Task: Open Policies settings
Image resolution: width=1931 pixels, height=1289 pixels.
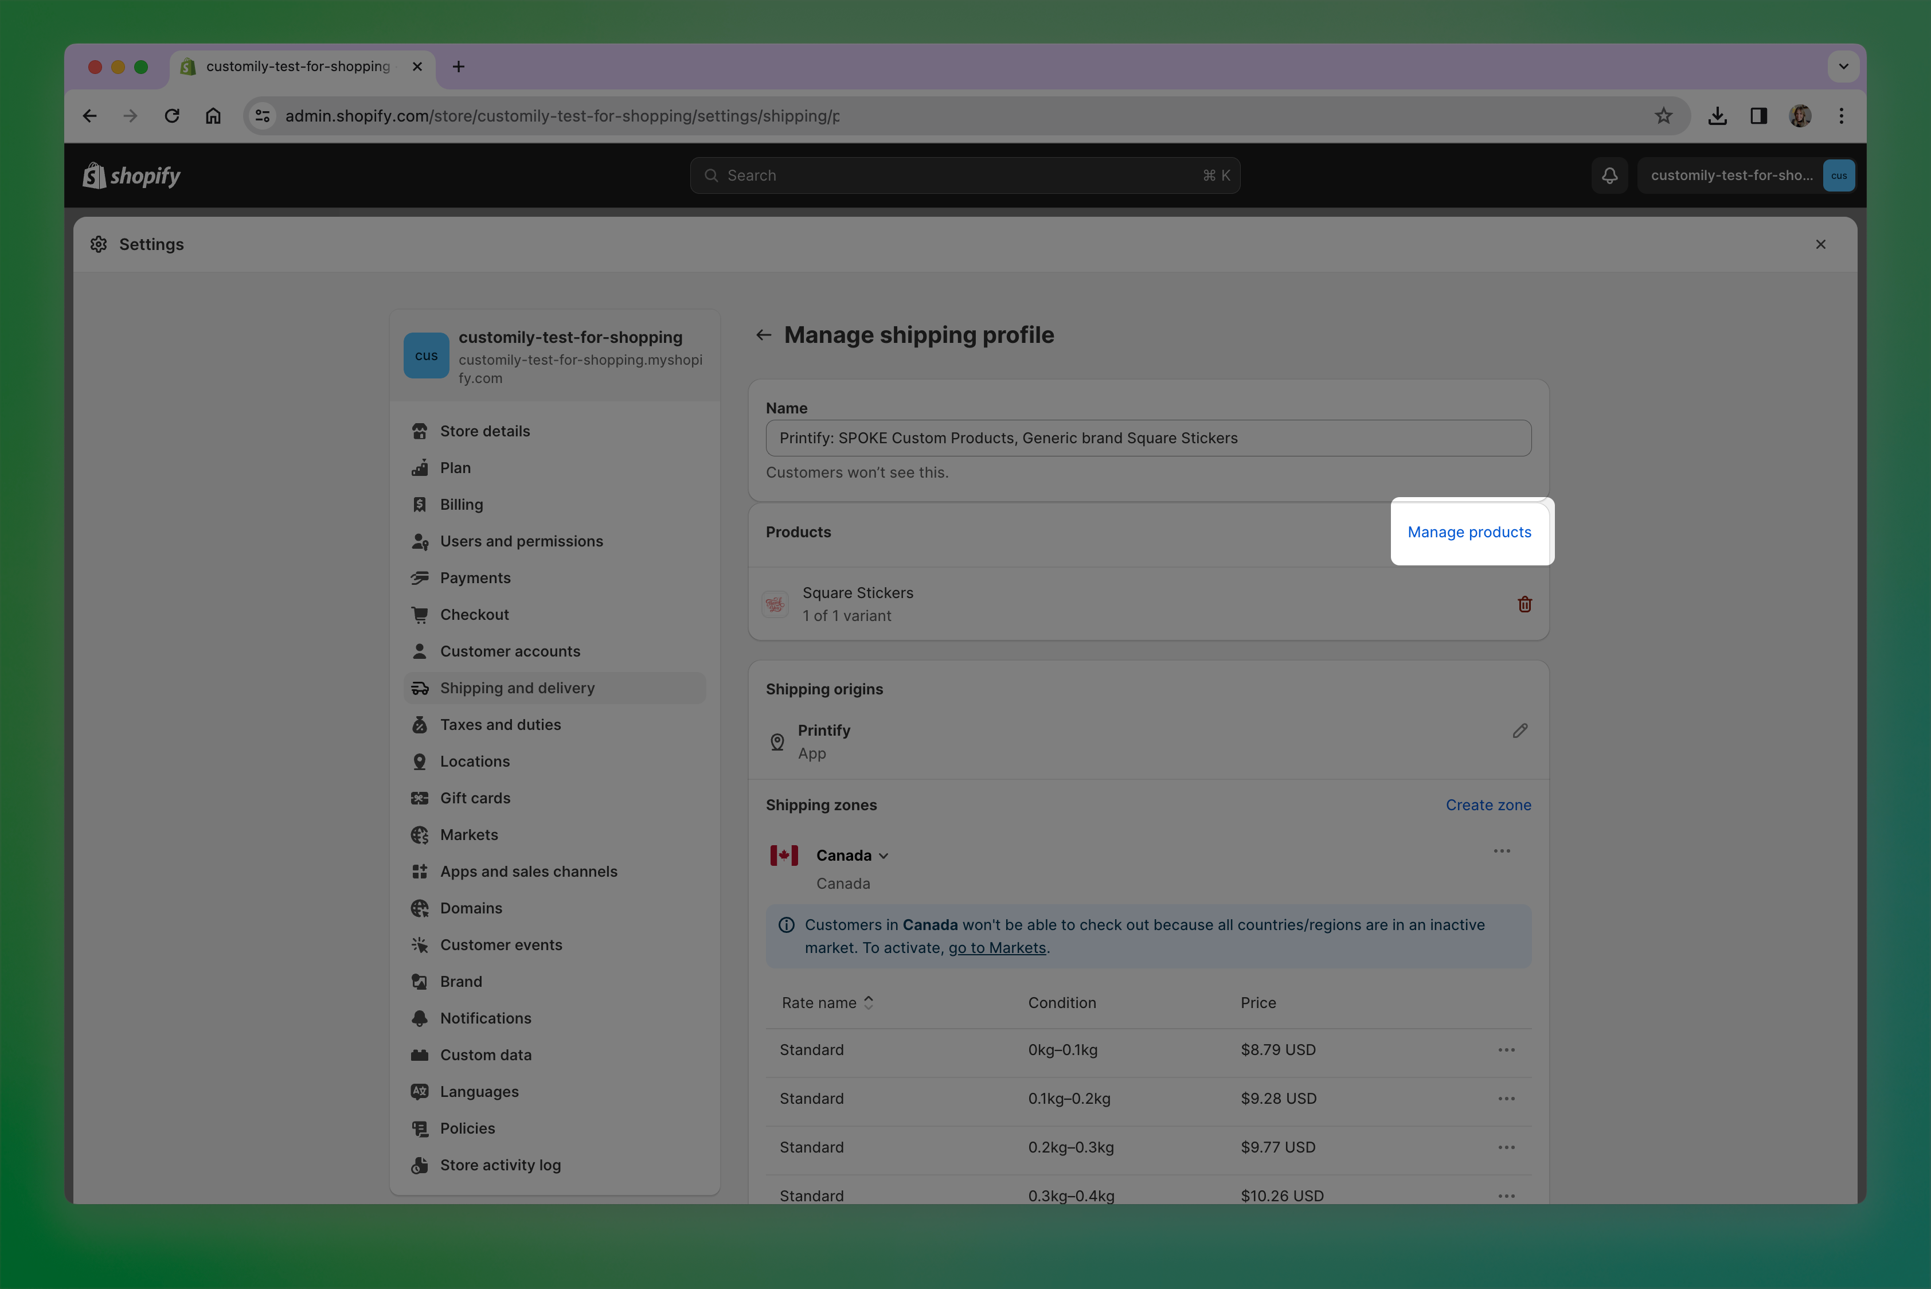Action: click(x=555, y=1128)
